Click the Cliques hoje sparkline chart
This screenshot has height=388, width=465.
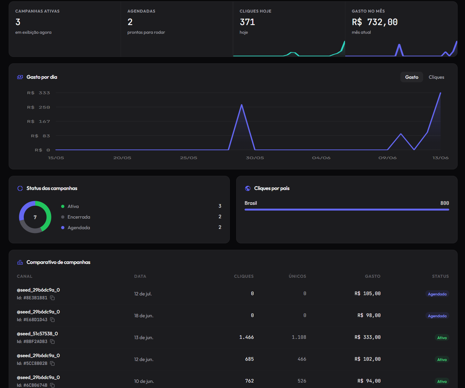pyautogui.click(x=289, y=49)
